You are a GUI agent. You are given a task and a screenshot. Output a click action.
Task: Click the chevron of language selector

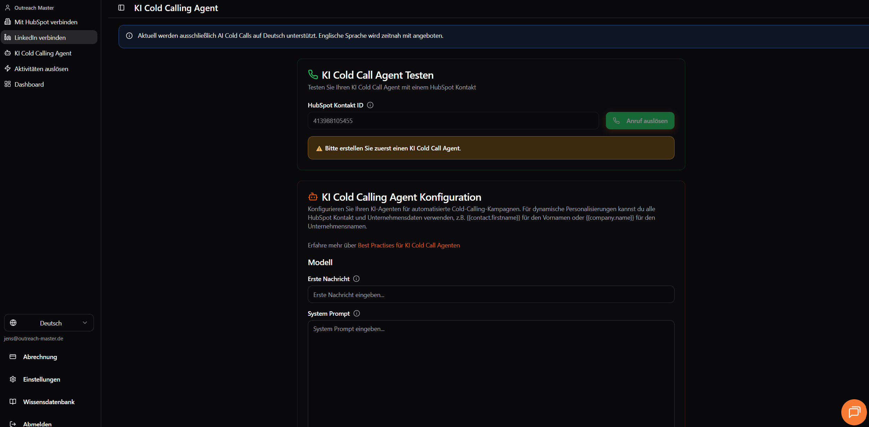pyautogui.click(x=85, y=323)
